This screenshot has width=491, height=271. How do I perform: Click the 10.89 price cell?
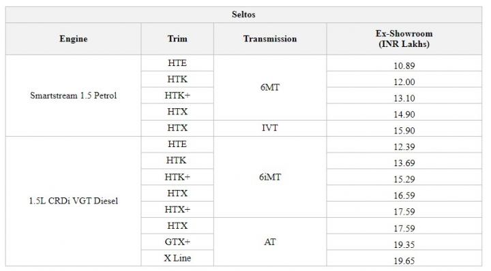click(404, 63)
